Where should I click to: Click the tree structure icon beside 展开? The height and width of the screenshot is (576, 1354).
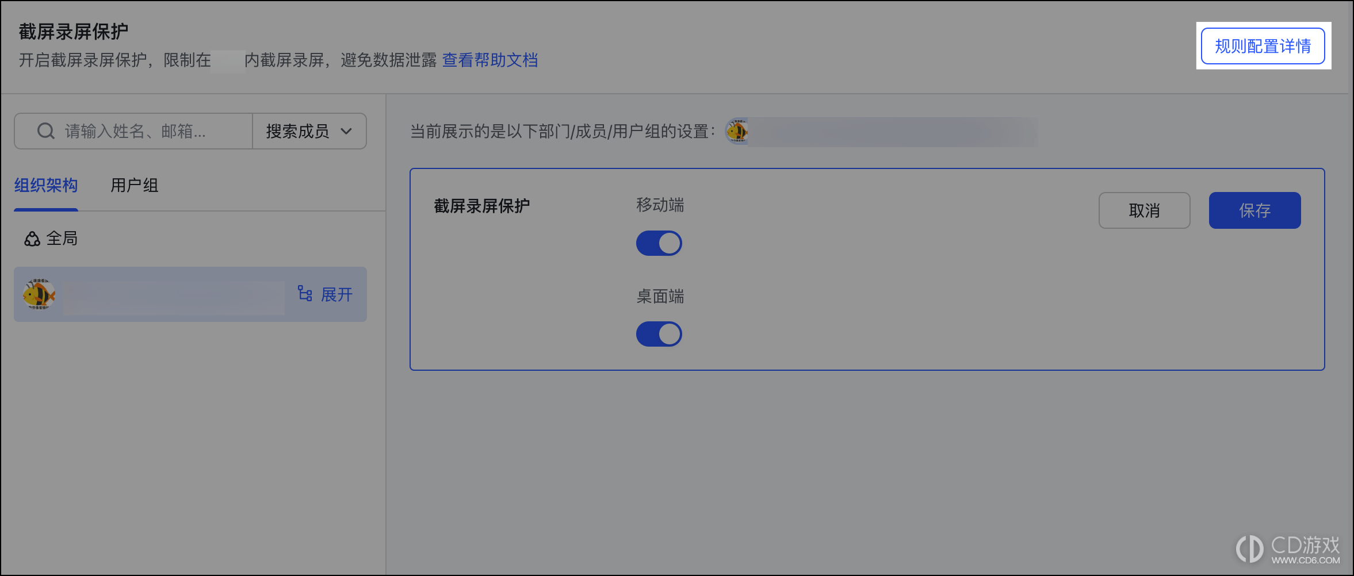tap(305, 294)
